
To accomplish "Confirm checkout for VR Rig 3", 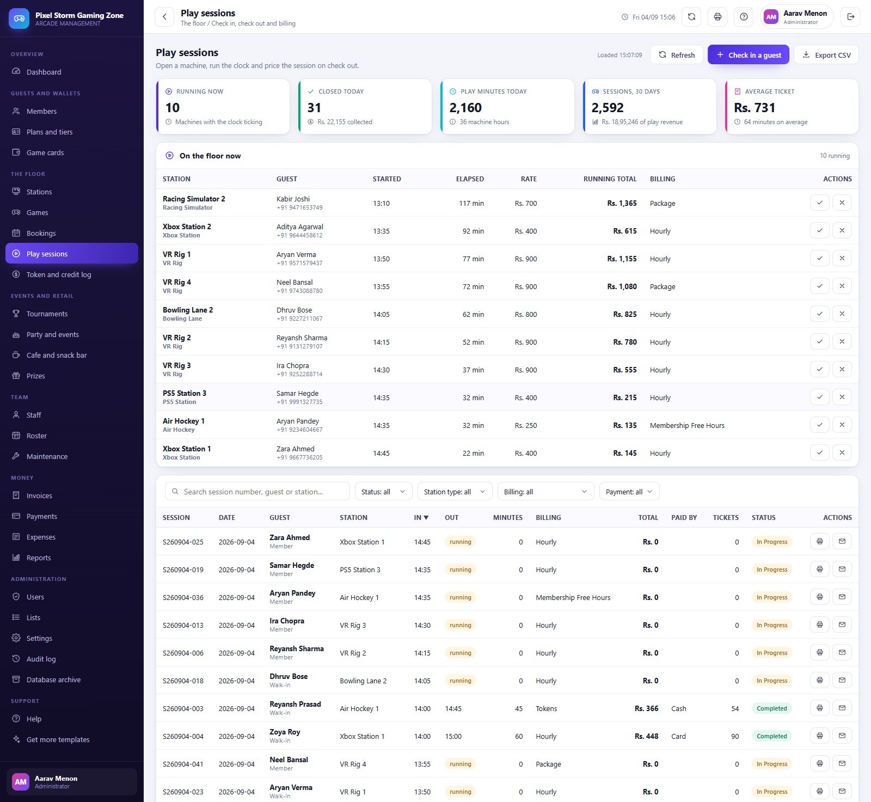I will [820, 370].
